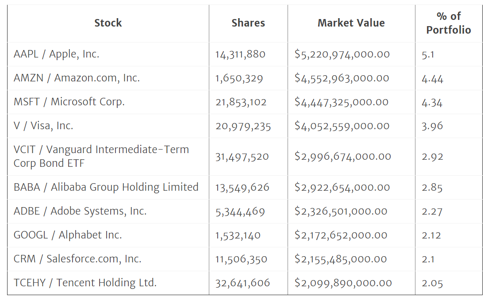This screenshot has width=488, height=300.
Task: Select VCIT Vanguard Intermediate-Term Corp Bond ETF
Action: [x=101, y=156]
